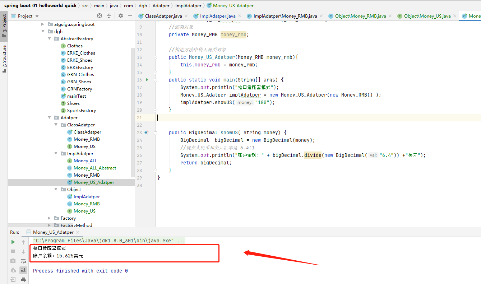This screenshot has height=284, width=481.
Task: Toggle the Structure tool window sidebar
Action: pyautogui.click(x=4, y=56)
